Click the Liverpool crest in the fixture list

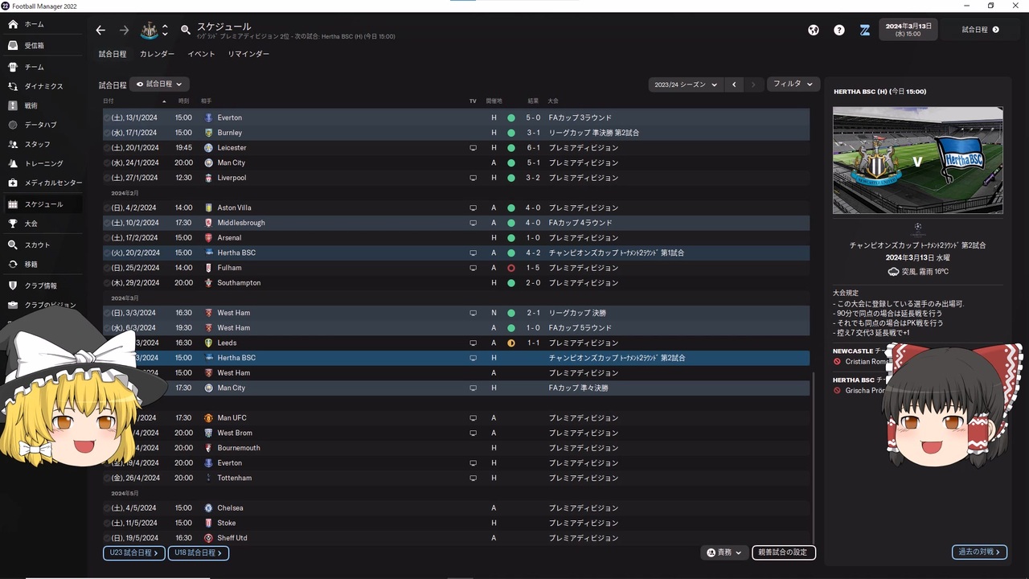pos(208,178)
